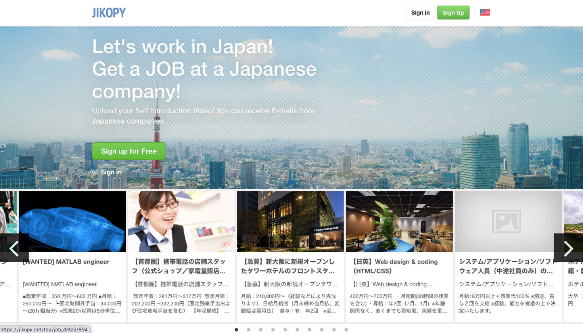The height and width of the screenshot is (333, 583).
Task: Open the 【首都圏】 mobile phone store staff title
Action: tap(179, 266)
